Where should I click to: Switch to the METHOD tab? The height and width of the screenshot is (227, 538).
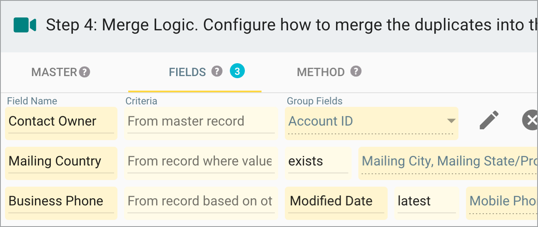pyautogui.click(x=321, y=72)
